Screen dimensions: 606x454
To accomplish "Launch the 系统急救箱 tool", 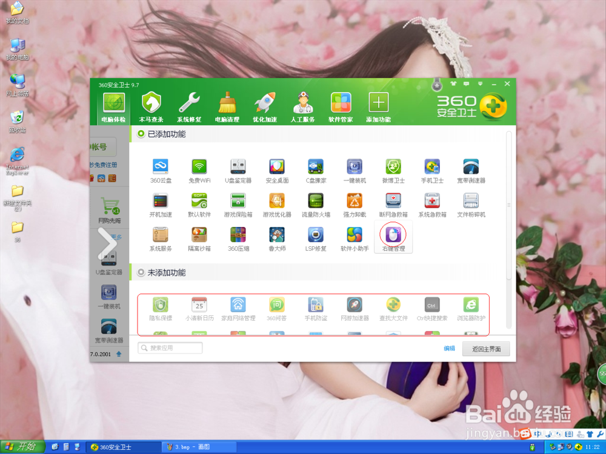I will 432,205.
